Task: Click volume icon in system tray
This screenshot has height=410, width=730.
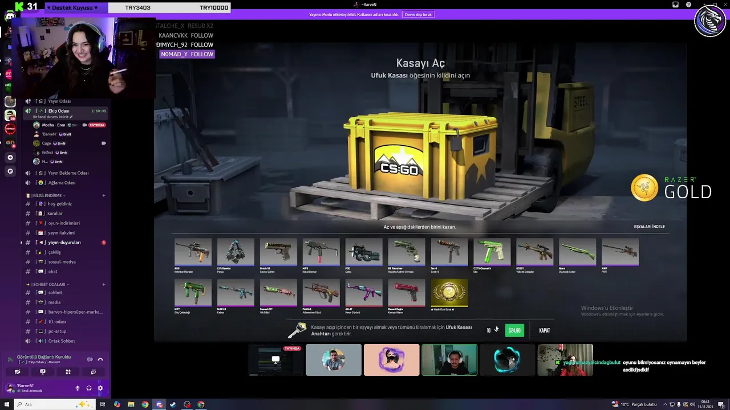Action: tap(692, 404)
